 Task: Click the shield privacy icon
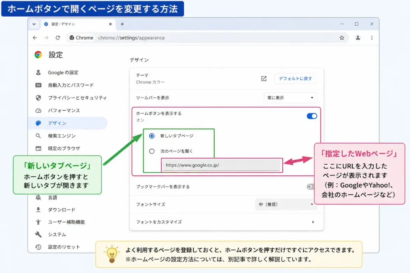(x=38, y=98)
